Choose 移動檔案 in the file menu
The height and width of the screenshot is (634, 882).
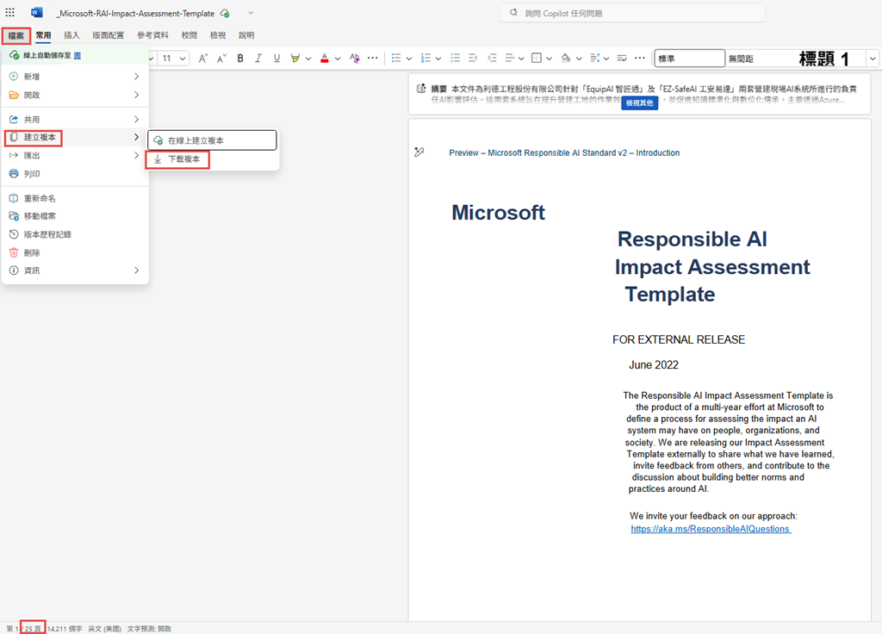[75, 216]
